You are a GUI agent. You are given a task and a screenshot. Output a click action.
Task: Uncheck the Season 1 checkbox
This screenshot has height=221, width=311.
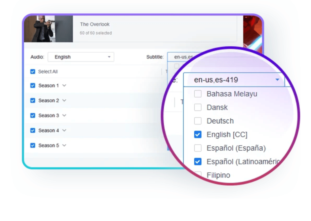[x=33, y=85]
